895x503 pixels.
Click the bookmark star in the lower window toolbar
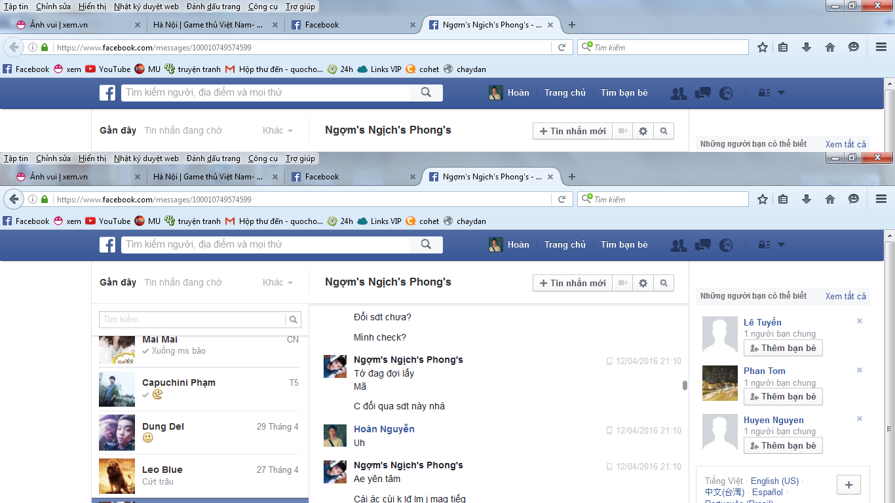763,199
